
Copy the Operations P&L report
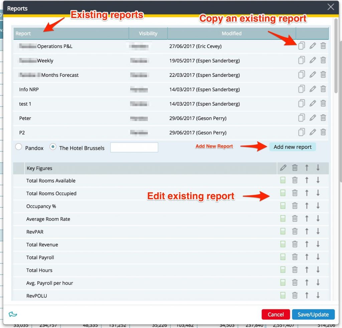tap(301, 46)
